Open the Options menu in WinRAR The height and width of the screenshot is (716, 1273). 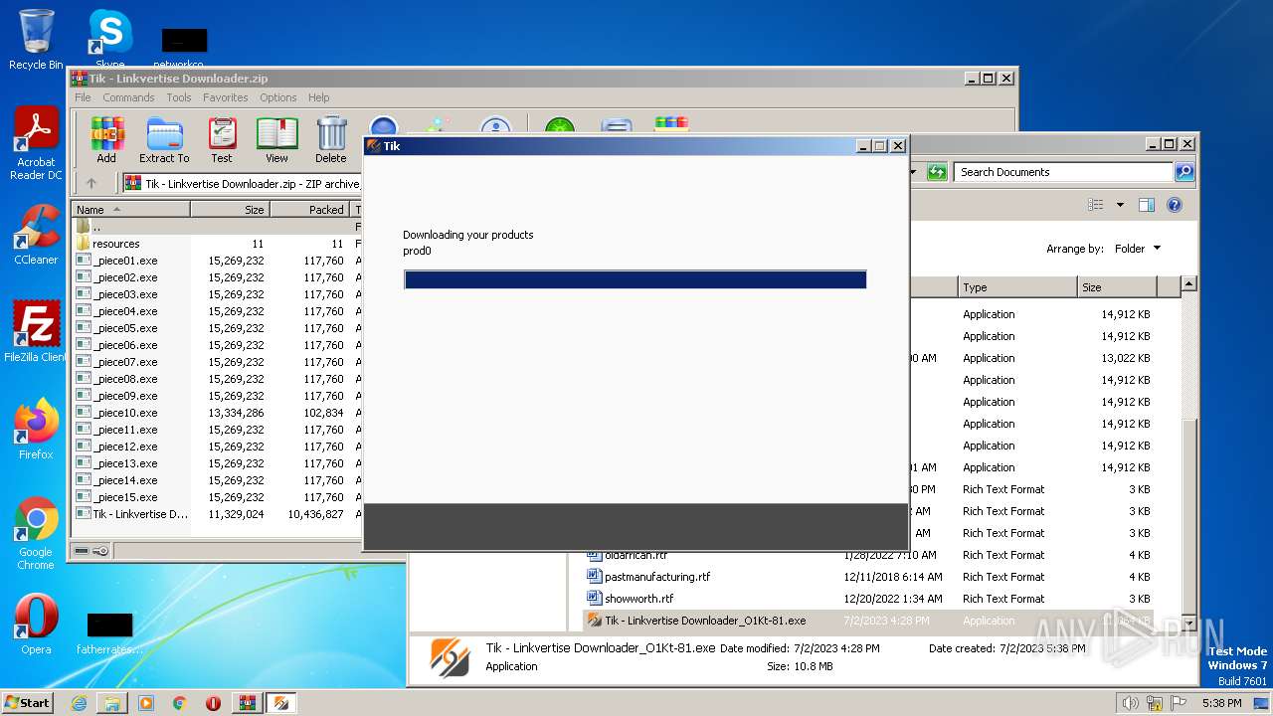(278, 97)
